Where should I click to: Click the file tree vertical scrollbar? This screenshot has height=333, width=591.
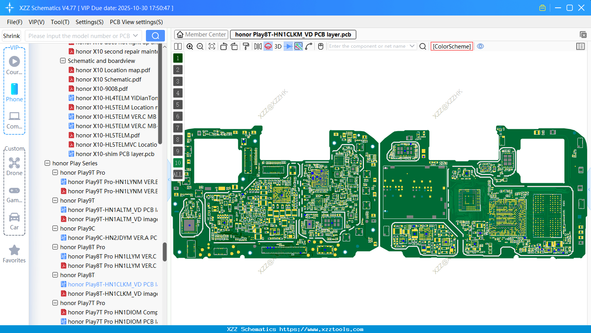click(165, 252)
